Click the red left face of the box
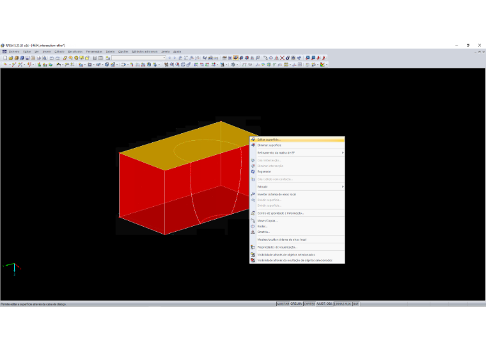This screenshot has width=486, height=349. (142, 193)
